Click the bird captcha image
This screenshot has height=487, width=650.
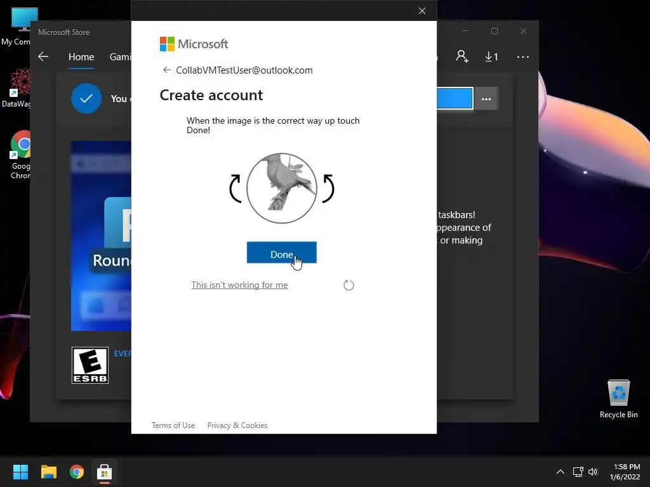tap(282, 188)
